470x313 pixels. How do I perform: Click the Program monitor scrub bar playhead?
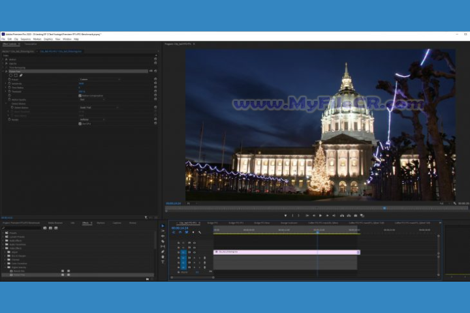tap(384, 208)
